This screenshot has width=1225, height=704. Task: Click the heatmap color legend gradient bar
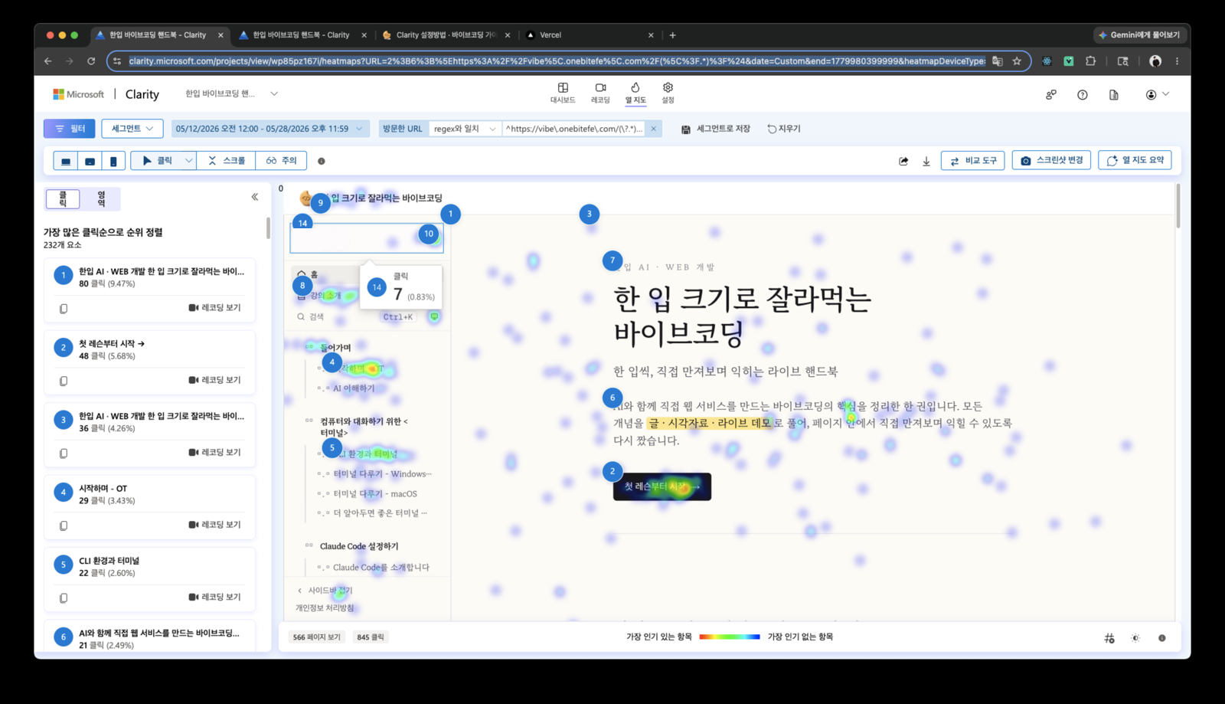click(730, 637)
